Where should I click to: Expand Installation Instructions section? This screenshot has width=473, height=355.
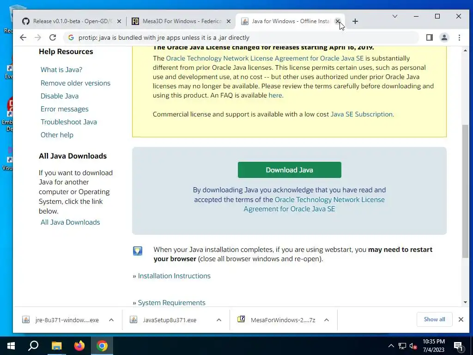click(174, 276)
